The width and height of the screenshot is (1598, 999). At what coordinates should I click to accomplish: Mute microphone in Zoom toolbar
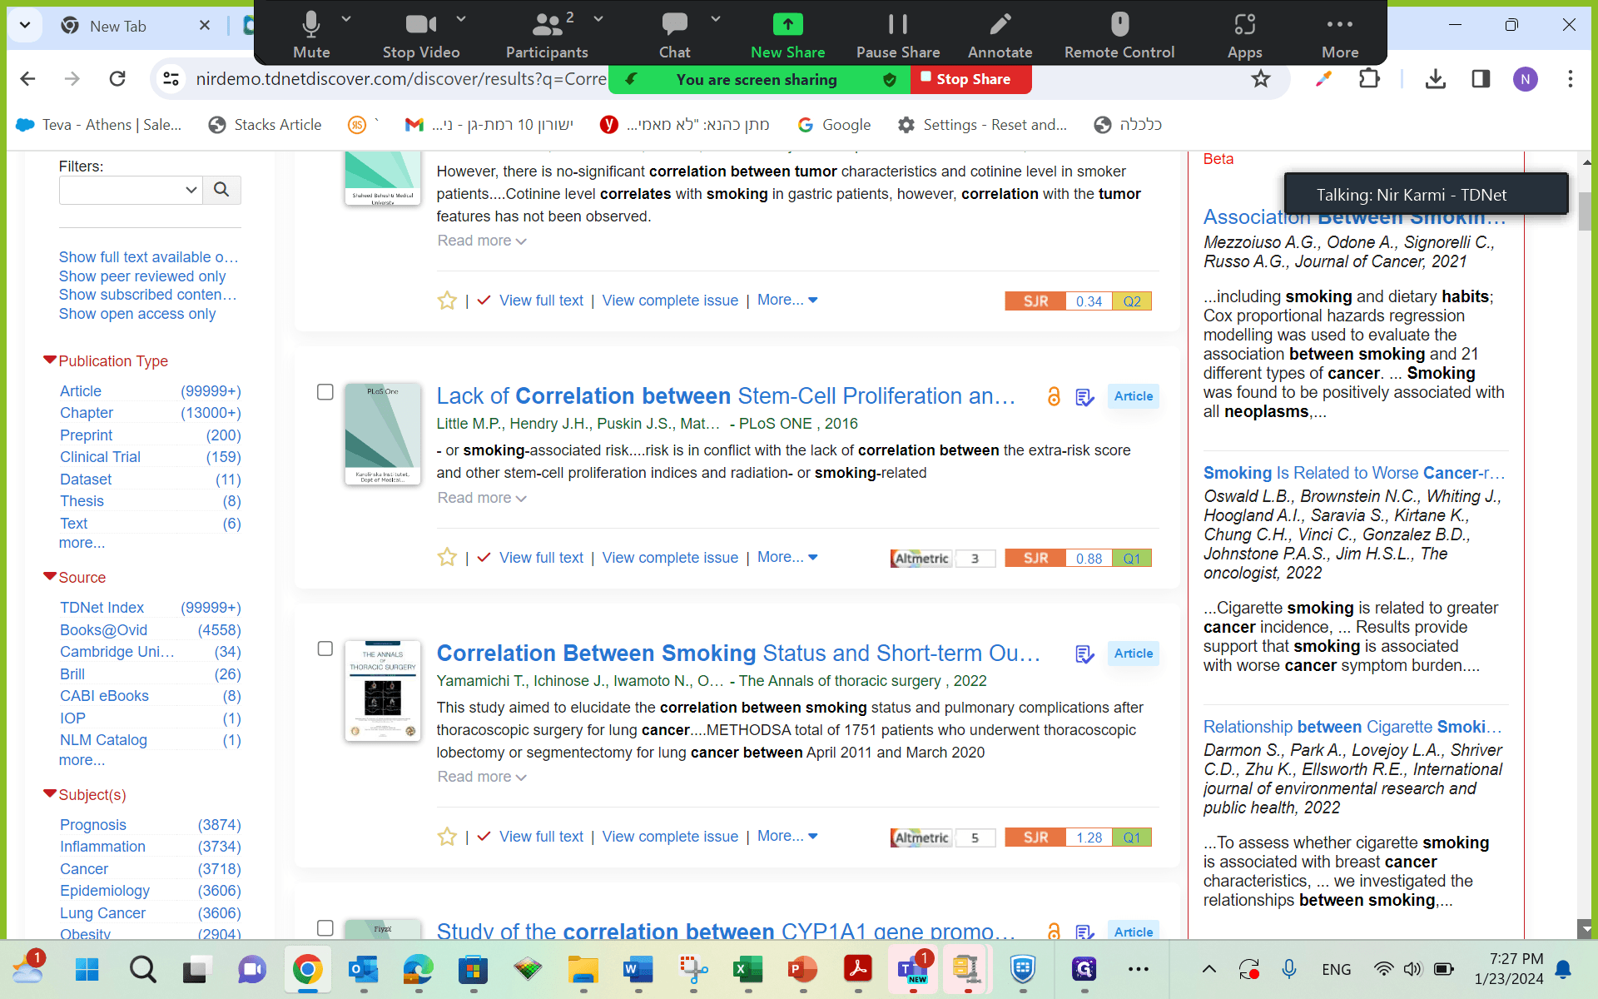click(311, 34)
